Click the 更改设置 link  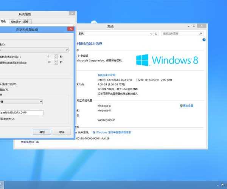(188, 106)
